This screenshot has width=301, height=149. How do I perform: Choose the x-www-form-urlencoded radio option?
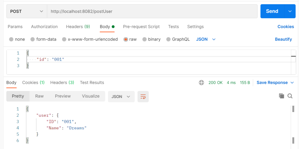pyautogui.click(x=64, y=39)
